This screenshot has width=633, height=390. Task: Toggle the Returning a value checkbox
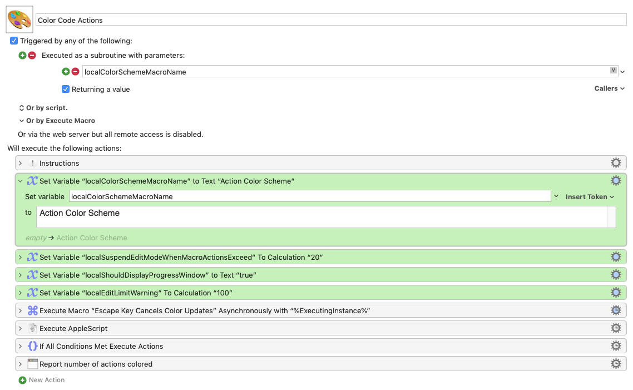[x=66, y=89]
